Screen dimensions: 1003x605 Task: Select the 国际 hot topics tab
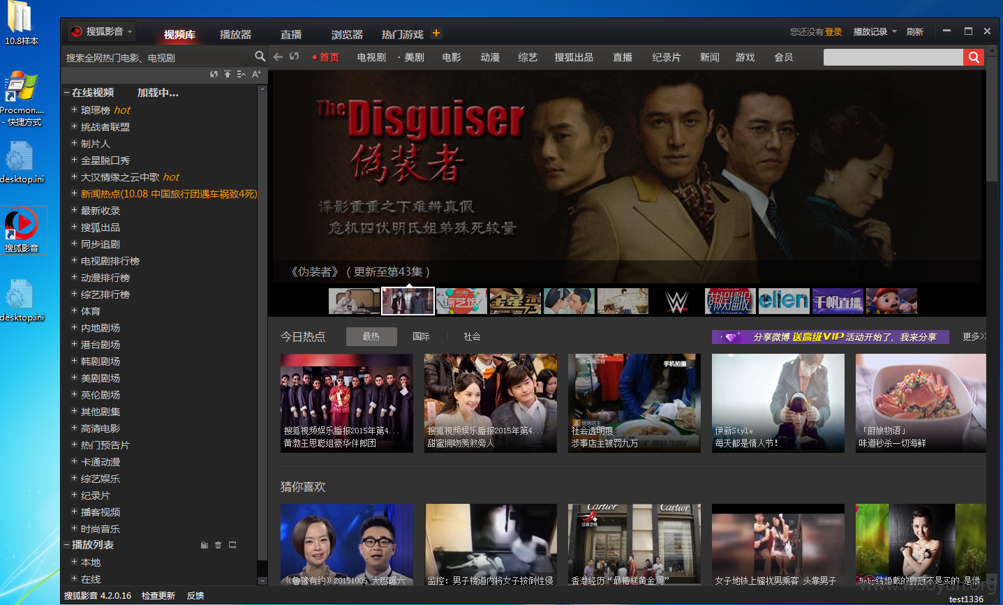[422, 336]
